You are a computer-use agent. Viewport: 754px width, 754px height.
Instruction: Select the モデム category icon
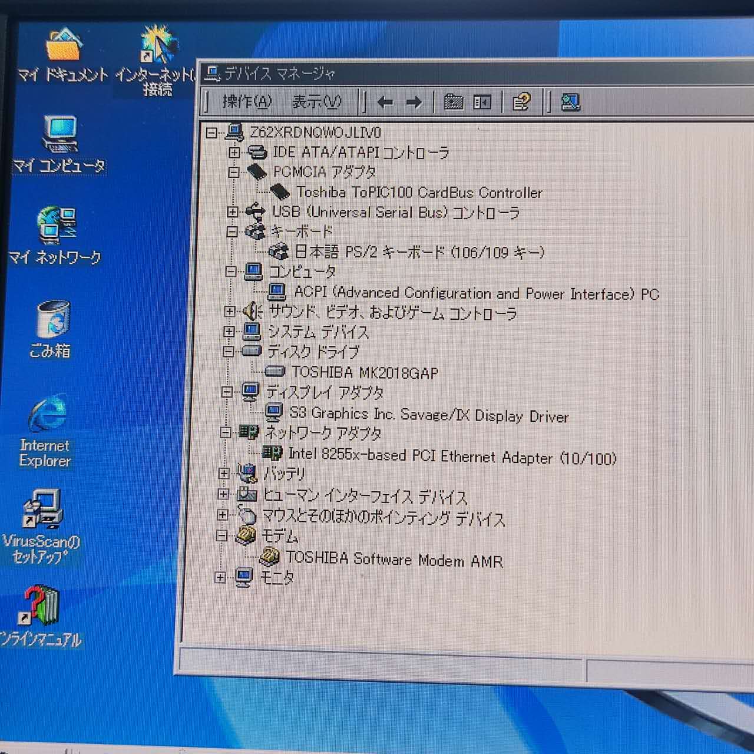click(x=246, y=535)
